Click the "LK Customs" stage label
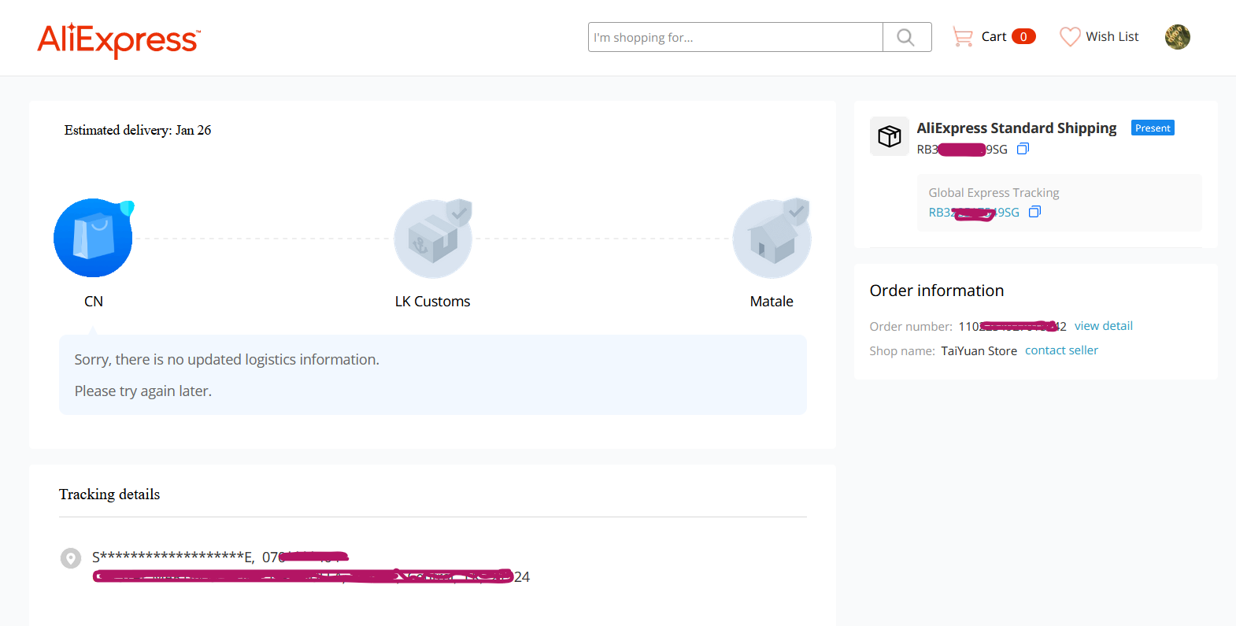 (x=432, y=302)
